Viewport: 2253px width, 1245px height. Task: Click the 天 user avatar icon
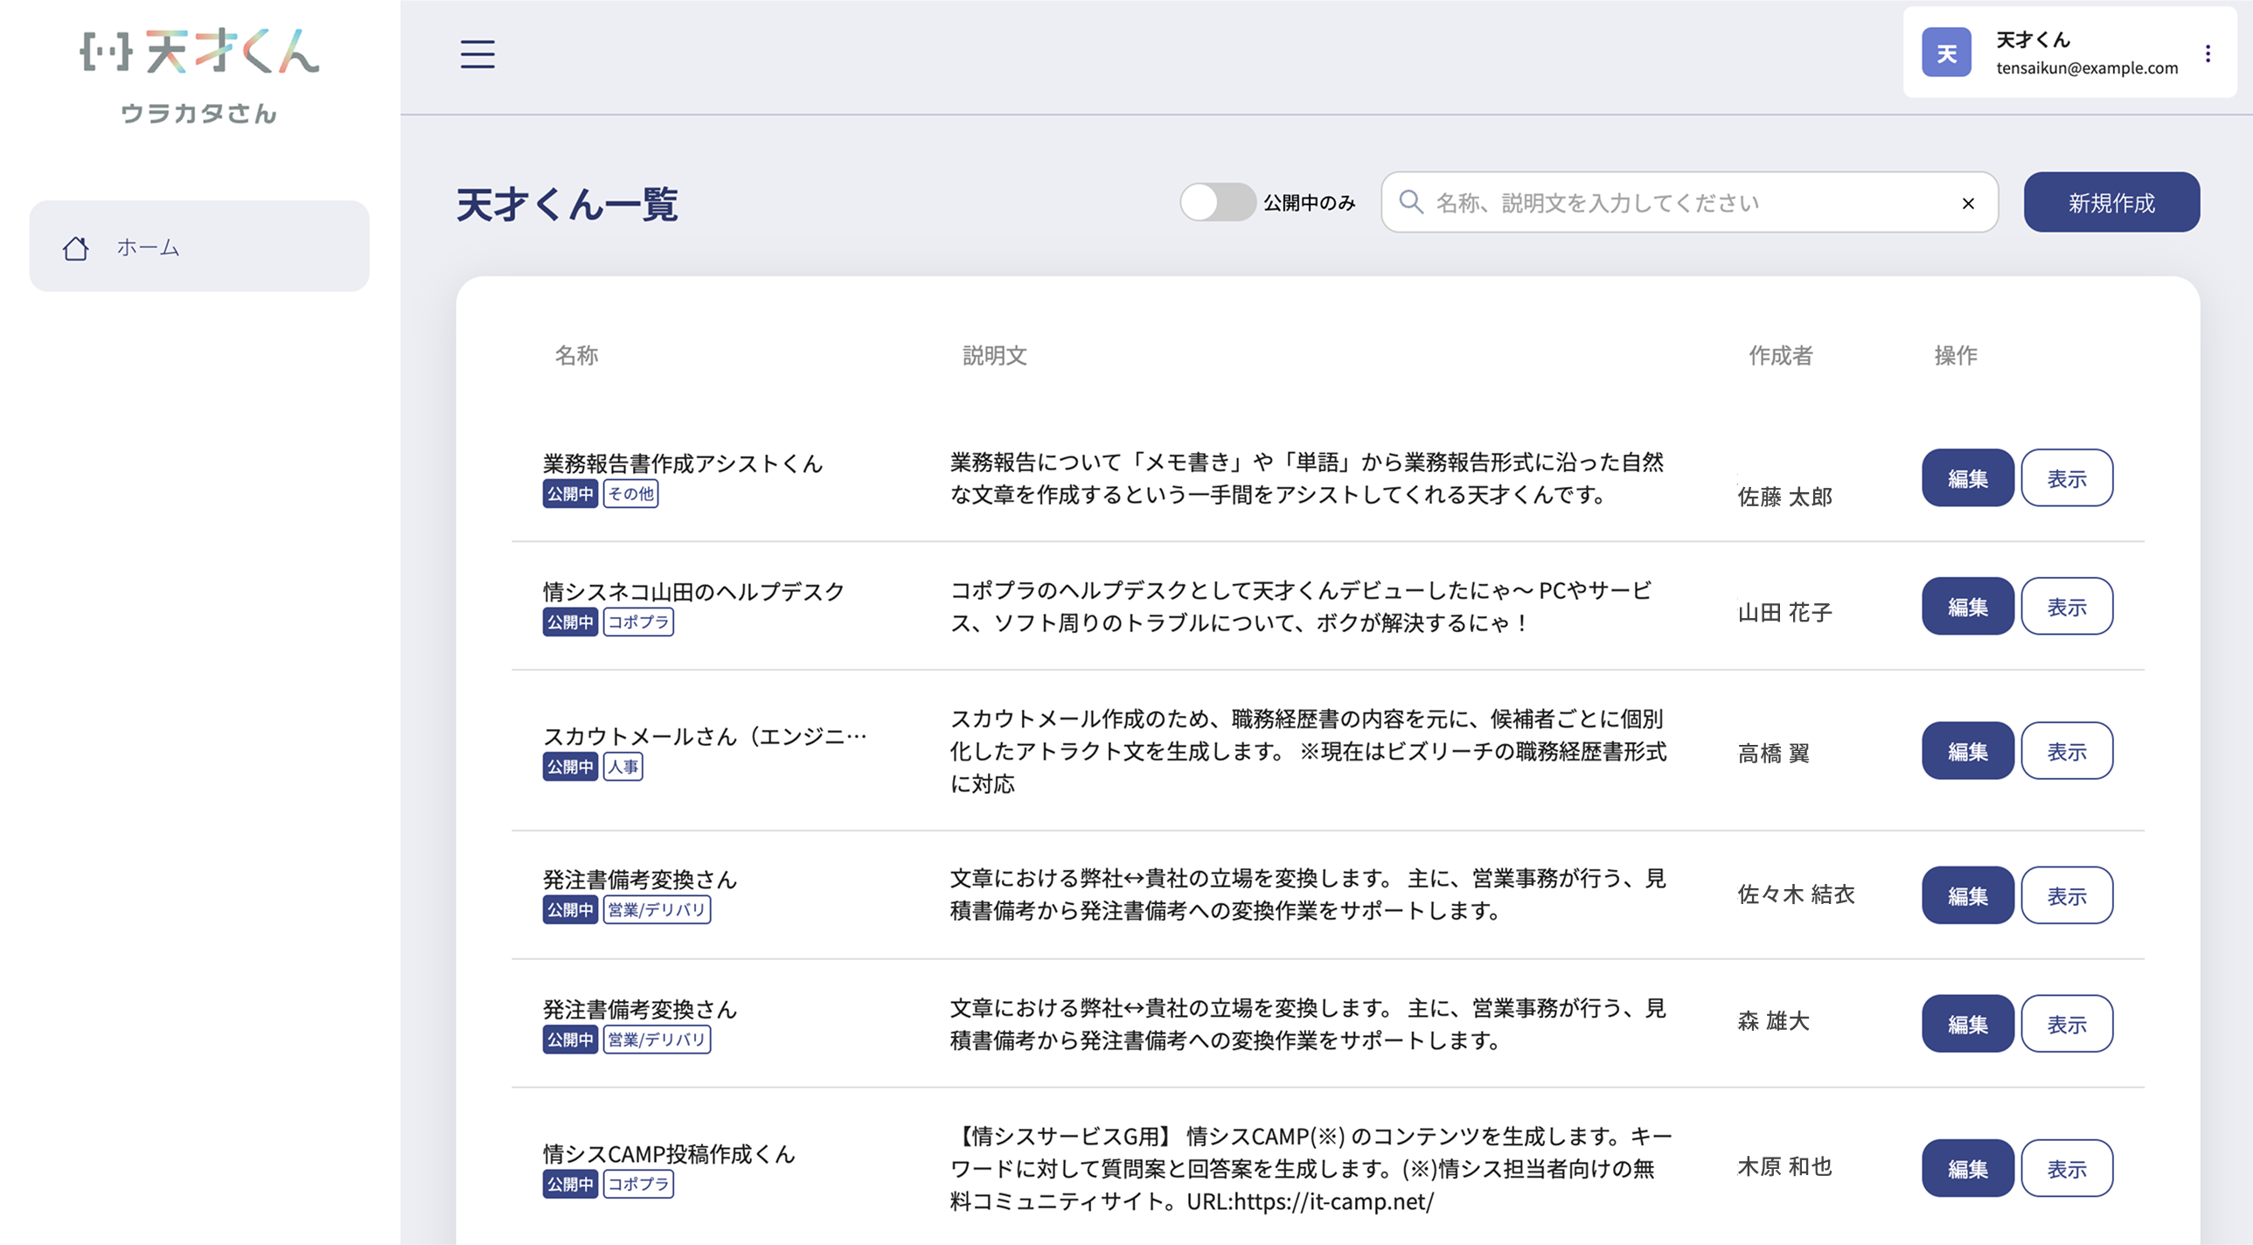coord(1946,53)
